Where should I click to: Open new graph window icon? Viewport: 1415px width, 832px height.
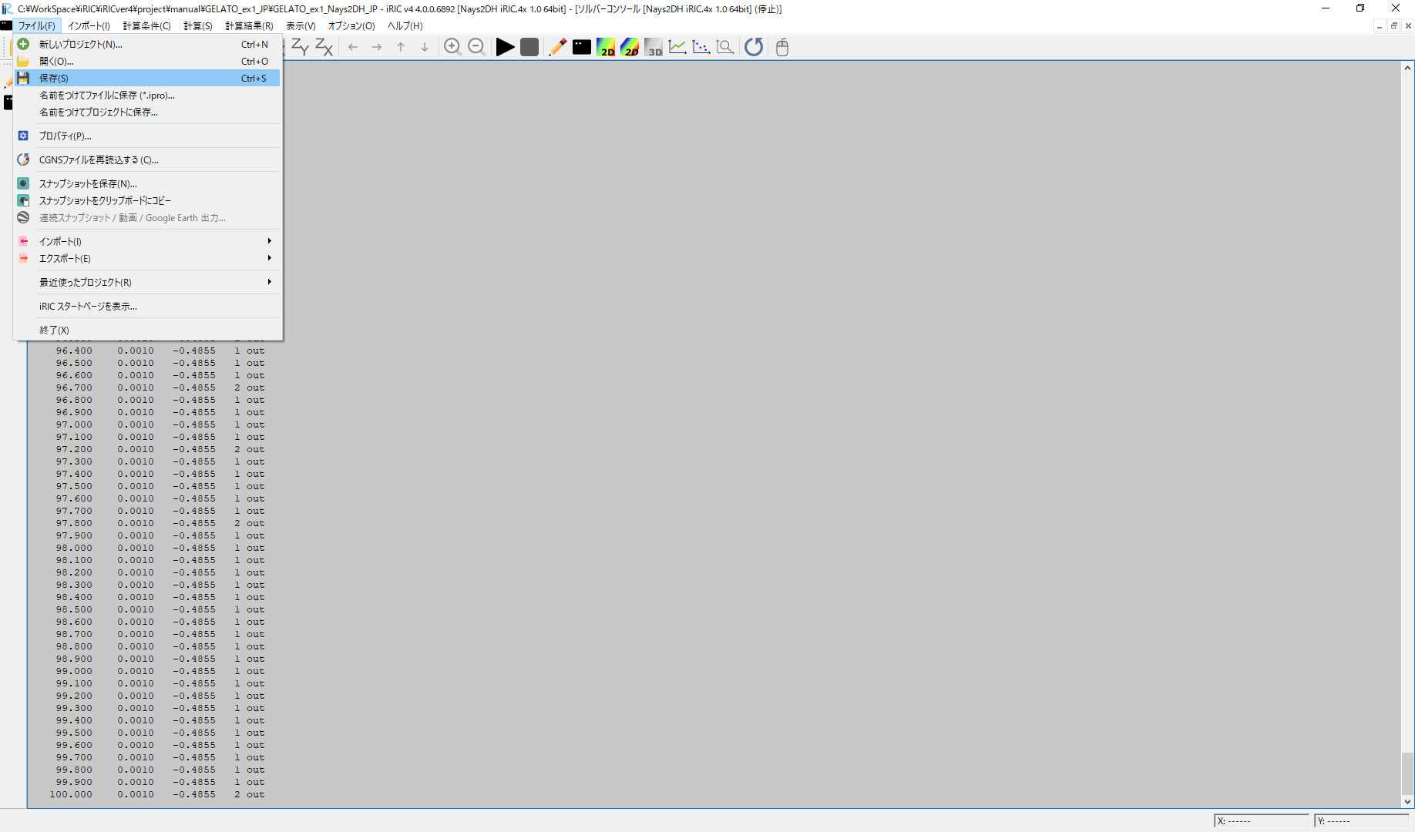click(x=677, y=47)
